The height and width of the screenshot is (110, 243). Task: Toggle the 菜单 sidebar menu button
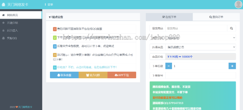(49, 5)
